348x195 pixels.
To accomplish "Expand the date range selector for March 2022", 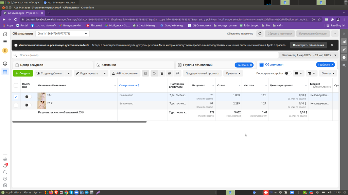I will (x=309, y=55).
